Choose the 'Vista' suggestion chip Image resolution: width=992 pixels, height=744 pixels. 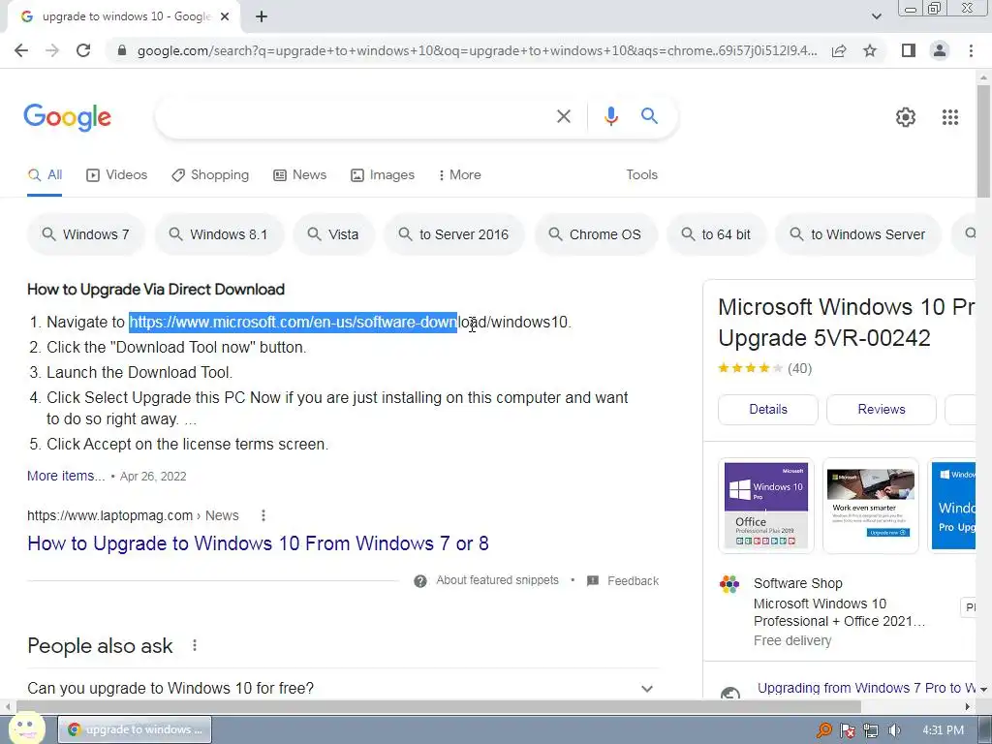333,234
